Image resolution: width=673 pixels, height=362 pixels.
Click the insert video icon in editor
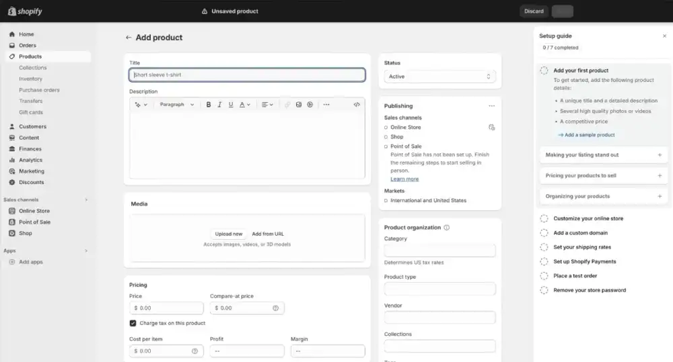point(310,105)
